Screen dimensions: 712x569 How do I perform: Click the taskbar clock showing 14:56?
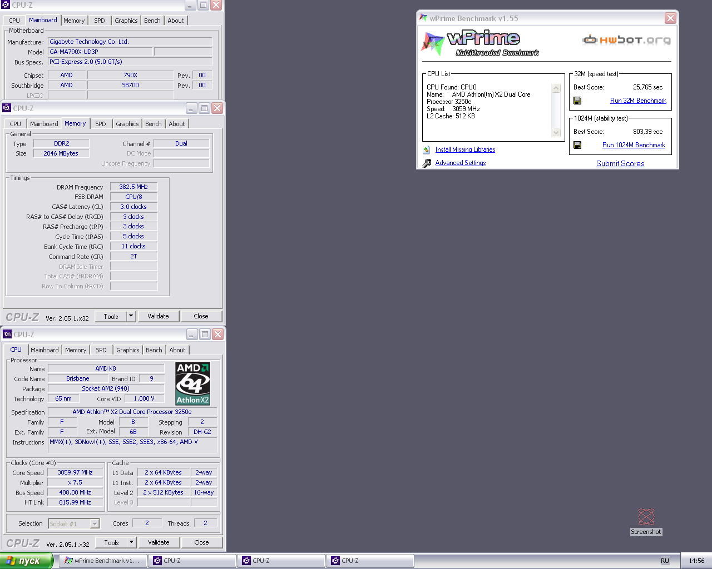[696, 561]
